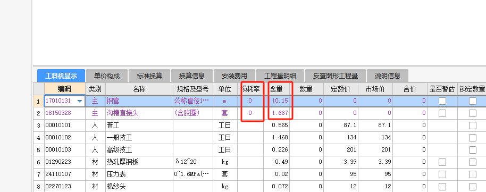Select row number 3 header
This screenshot has height=192, width=486.
click(x=38, y=126)
